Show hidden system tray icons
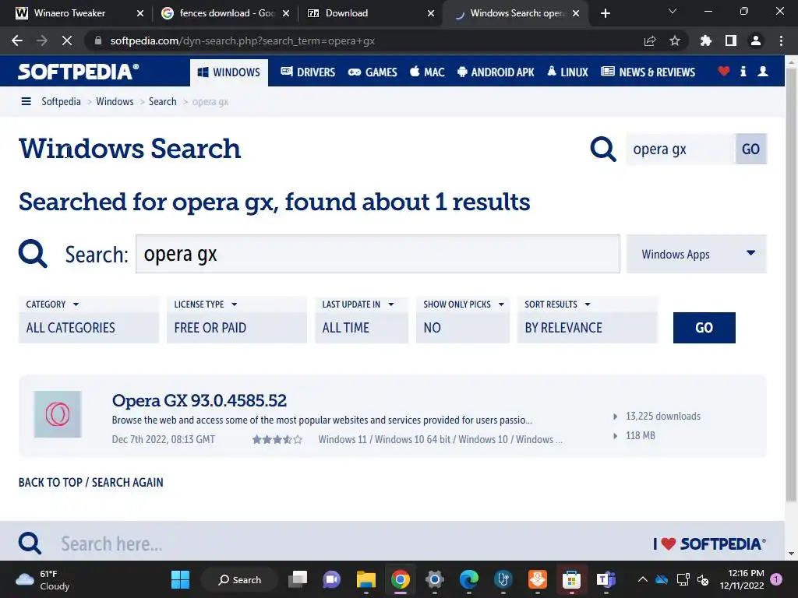Viewport: 798px width, 598px height. click(643, 579)
